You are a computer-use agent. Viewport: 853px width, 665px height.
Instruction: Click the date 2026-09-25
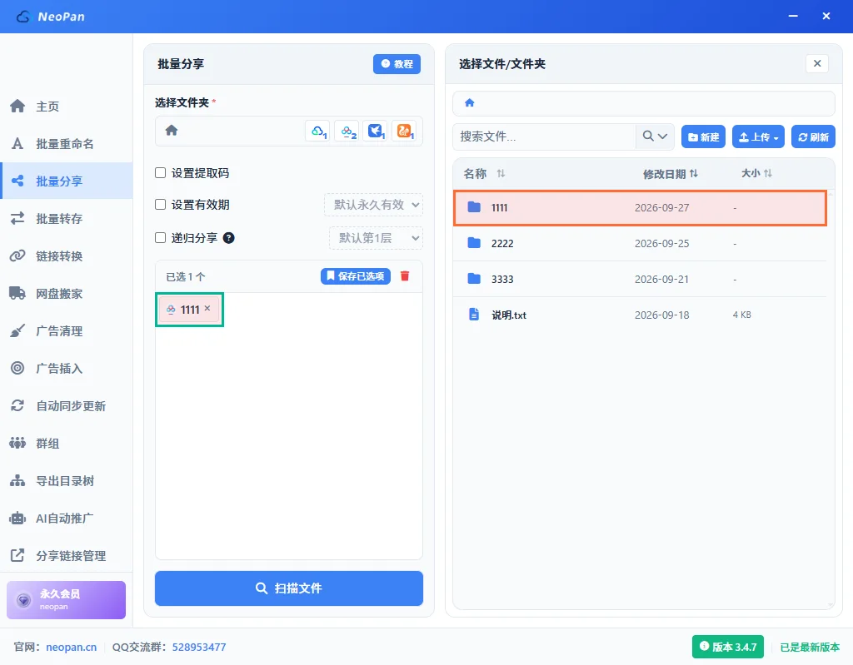click(661, 244)
